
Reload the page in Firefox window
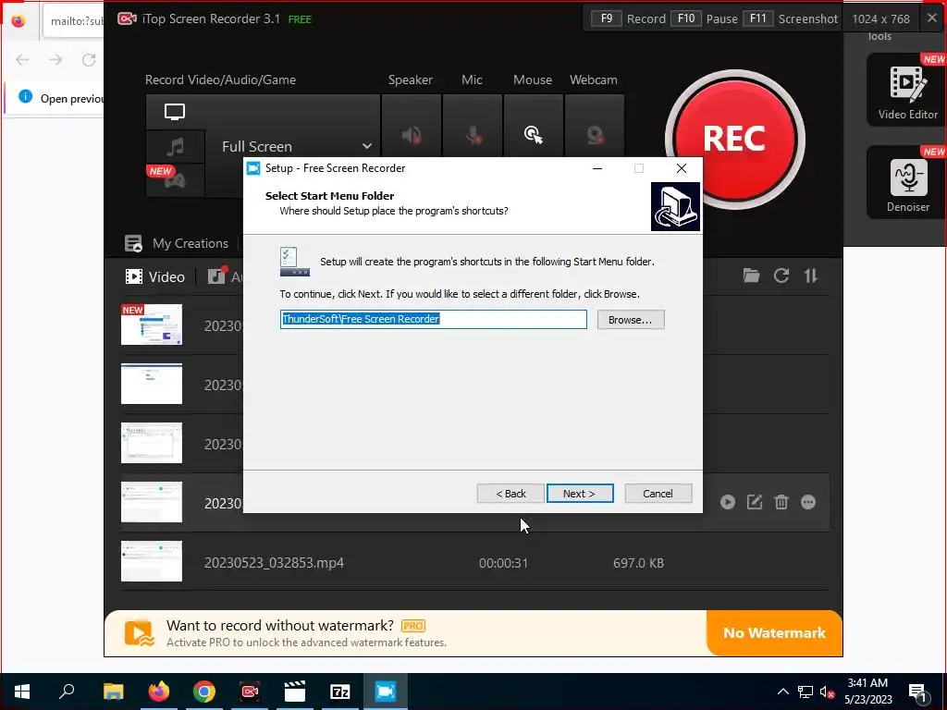(89, 60)
